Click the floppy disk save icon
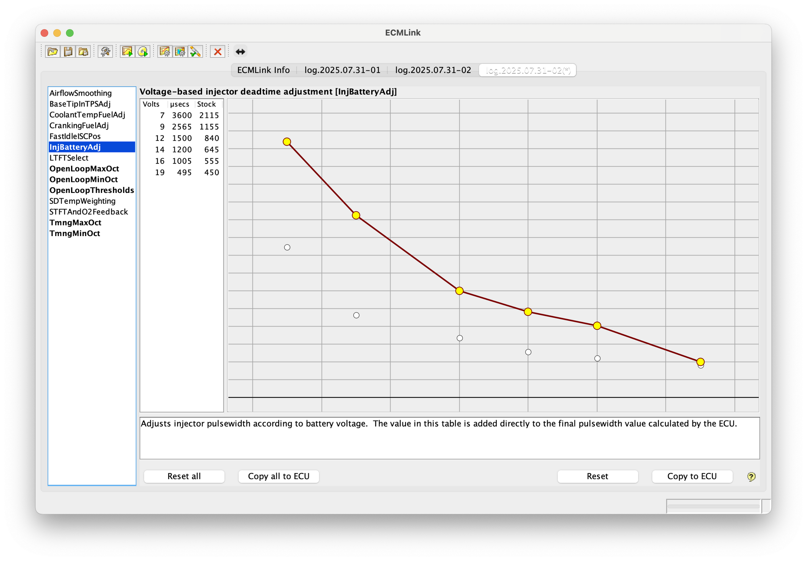The height and width of the screenshot is (561, 807). (68, 52)
